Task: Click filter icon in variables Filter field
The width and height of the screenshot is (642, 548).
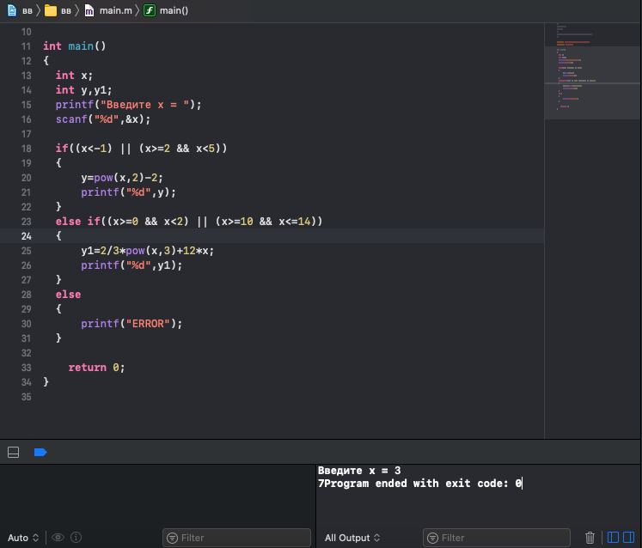Action: (172, 538)
